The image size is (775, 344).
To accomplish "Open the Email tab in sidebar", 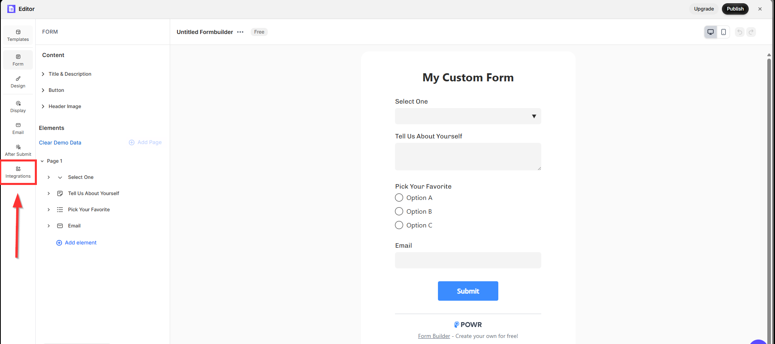I will [x=18, y=129].
